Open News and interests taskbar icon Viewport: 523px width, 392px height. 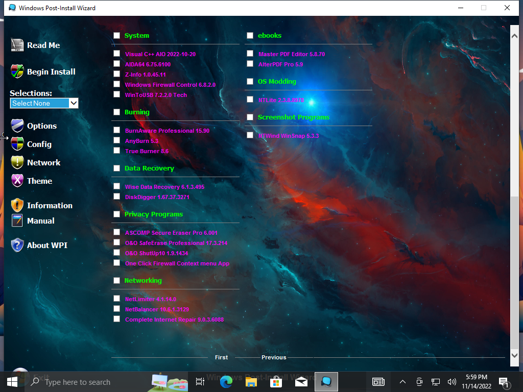378,382
